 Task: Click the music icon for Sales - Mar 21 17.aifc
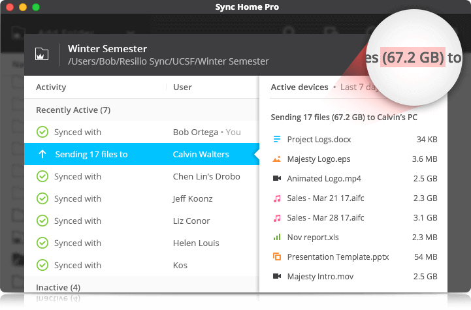point(277,198)
